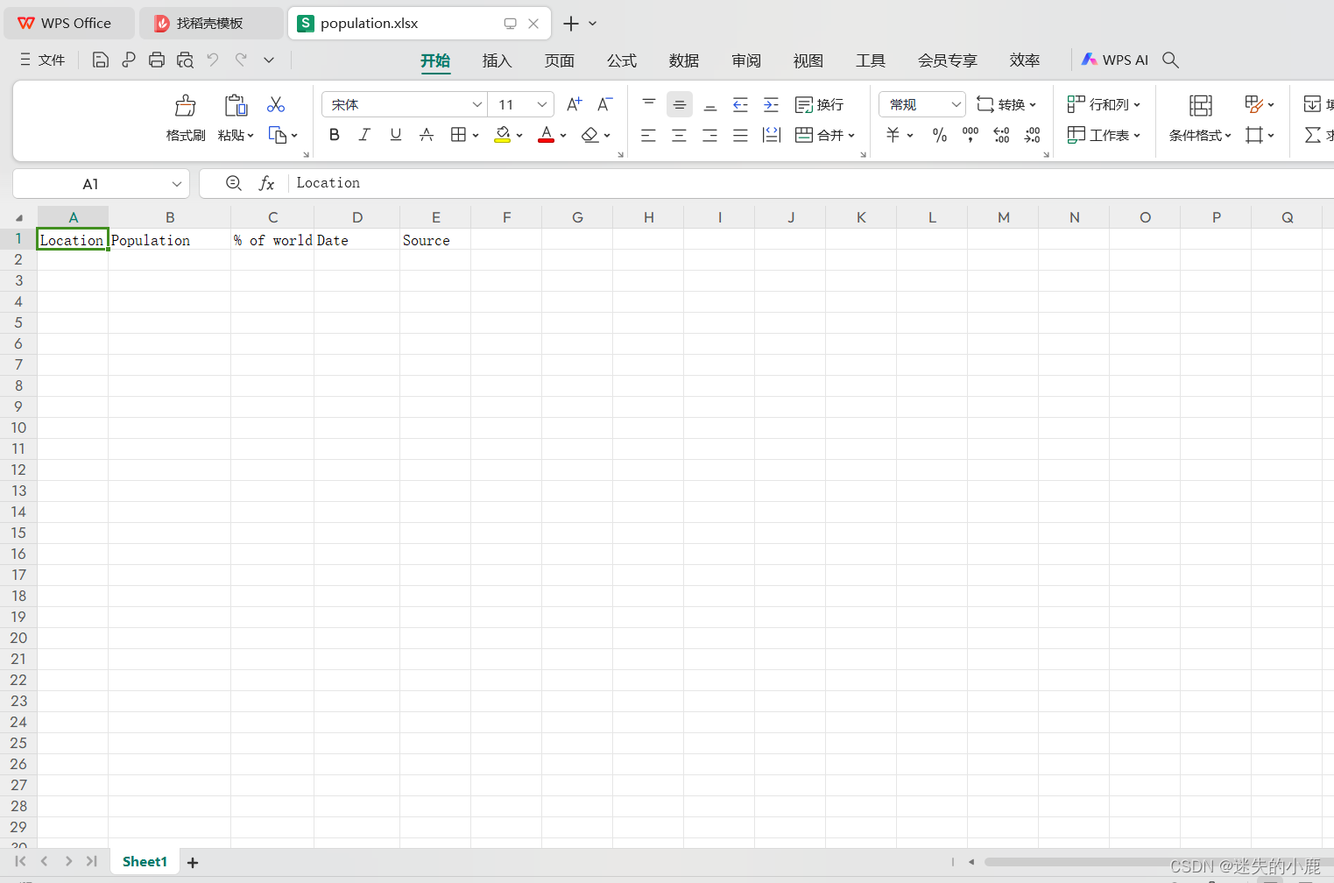The height and width of the screenshot is (883, 1334).
Task: Align text to top of cell
Action: [648, 104]
